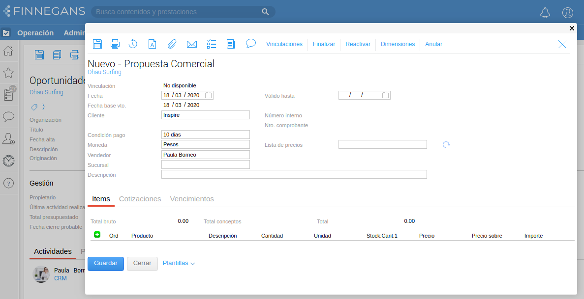Open the comments speech bubble icon

pyautogui.click(x=251, y=44)
